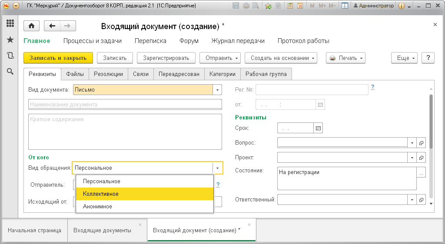This screenshot has width=445, height=244.
Task: Open the calculator icon in title bar
Action: [x=290, y=6]
